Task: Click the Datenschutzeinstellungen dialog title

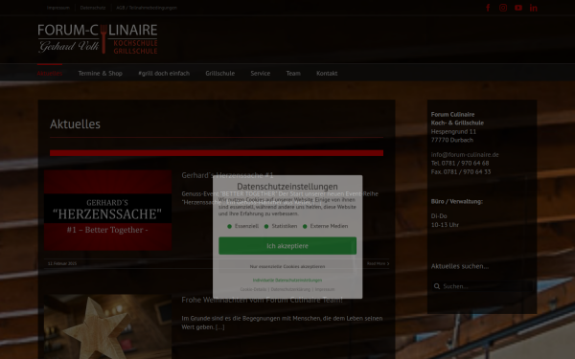Action: click(x=287, y=186)
